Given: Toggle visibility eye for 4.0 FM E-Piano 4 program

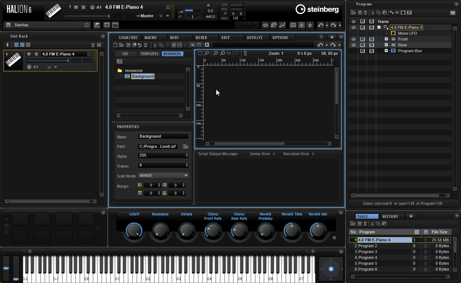Looking at the screenshot, I should click(x=354, y=27).
